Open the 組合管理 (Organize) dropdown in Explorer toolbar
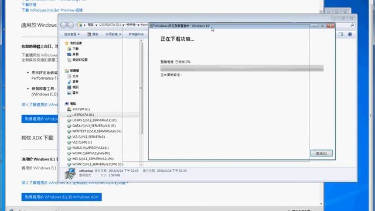The image size is (375, 211). (x=71, y=34)
